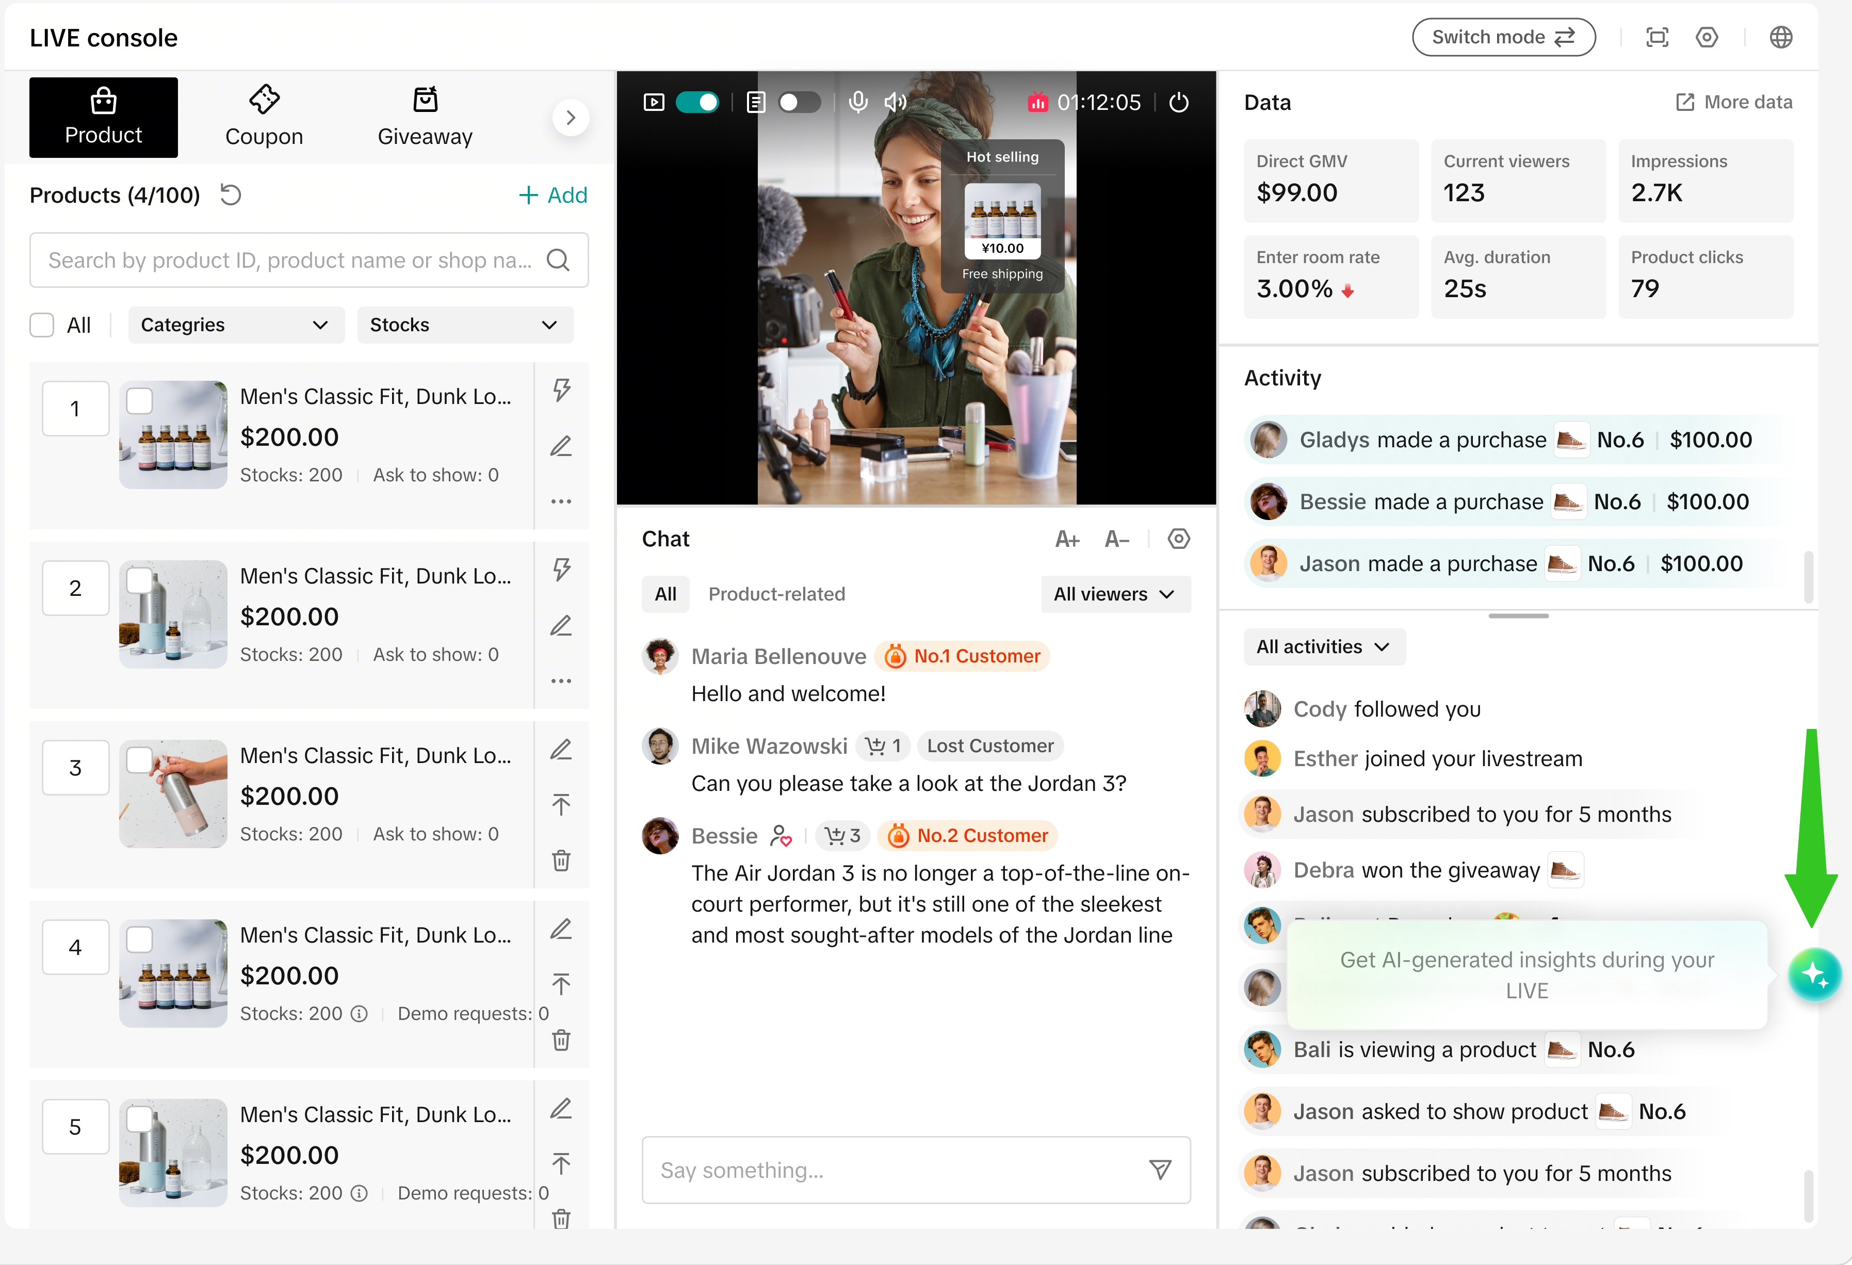Click Add to add products
Screen dimensions: 1852x1265
point(553,196)
